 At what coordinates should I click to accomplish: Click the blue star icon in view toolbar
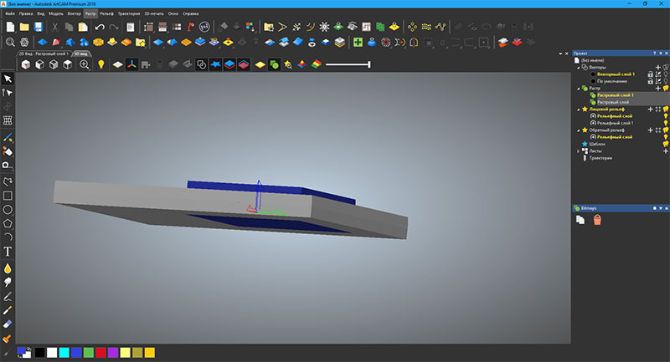215,65
